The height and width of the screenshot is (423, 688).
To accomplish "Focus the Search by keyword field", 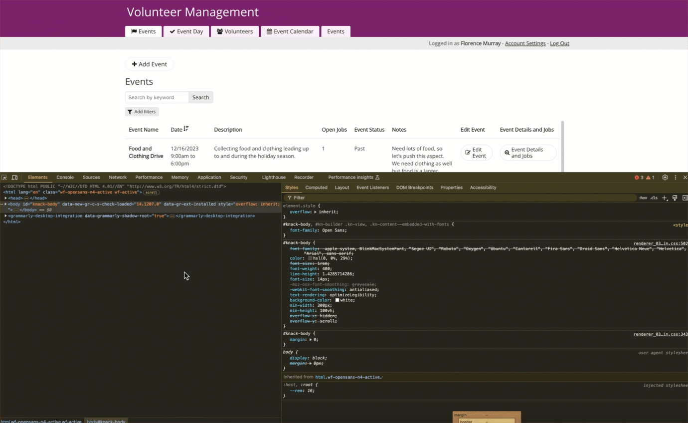I will pos(157,97).
